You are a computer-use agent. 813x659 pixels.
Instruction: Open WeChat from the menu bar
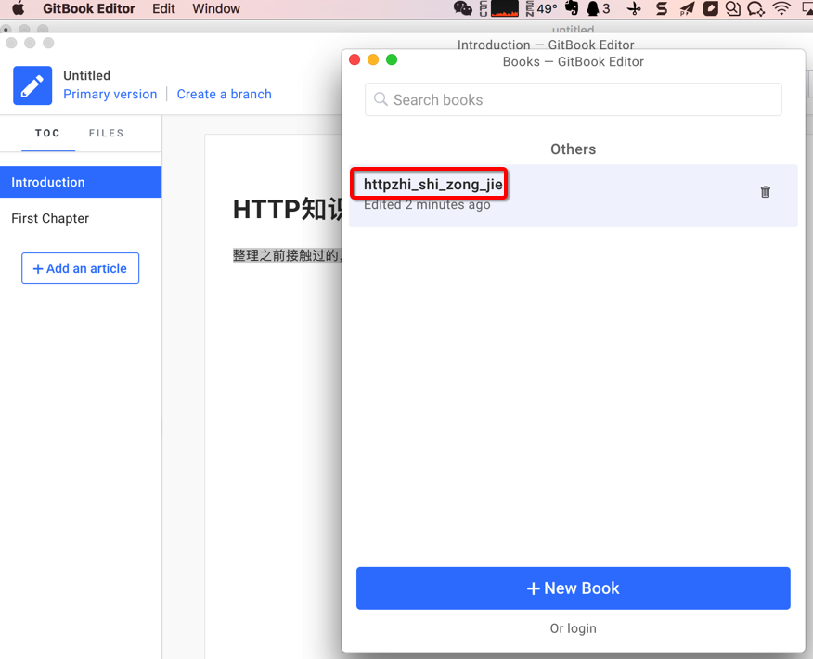point(462,8)
